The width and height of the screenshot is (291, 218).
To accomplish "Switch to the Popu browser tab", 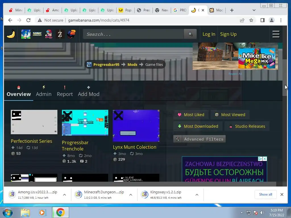I will [125, 10].
